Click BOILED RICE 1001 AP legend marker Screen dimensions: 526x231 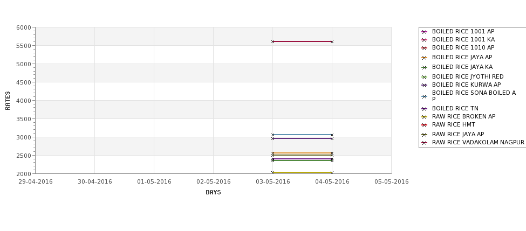(x=425, y=32)
